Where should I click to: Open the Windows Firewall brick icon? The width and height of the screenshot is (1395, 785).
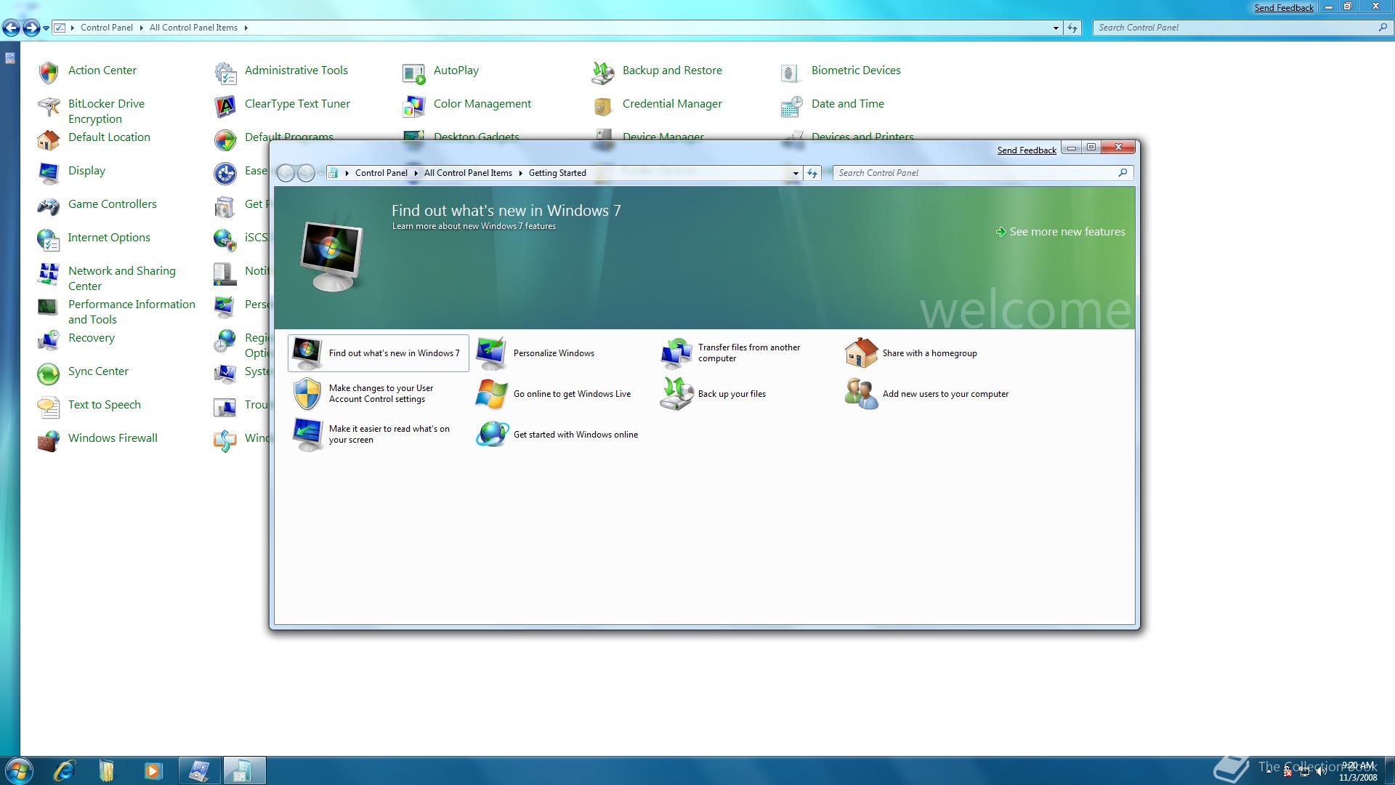pos(49,440)
